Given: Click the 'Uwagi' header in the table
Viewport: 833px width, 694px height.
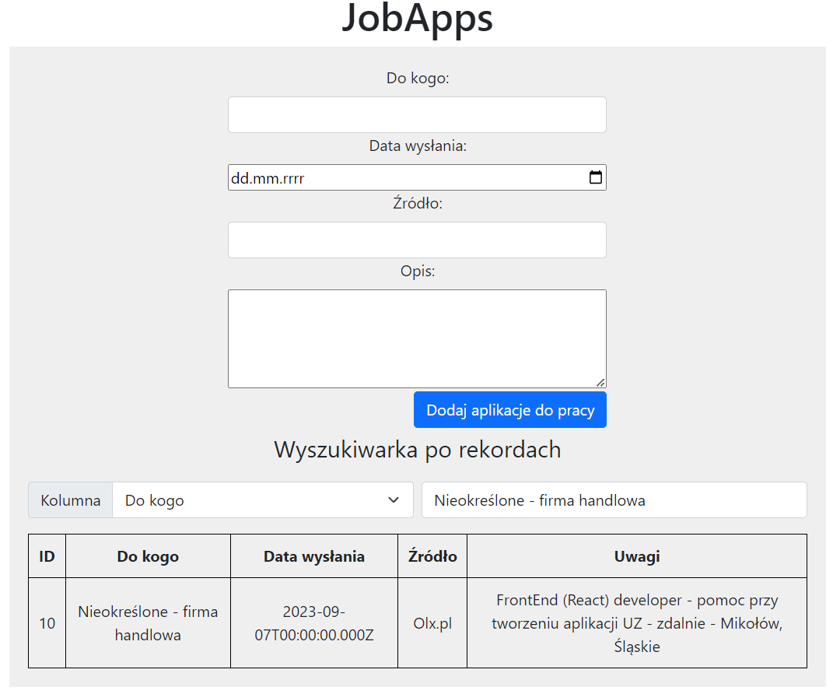Looking at the screenshot, I should click(x=637, y=556).
